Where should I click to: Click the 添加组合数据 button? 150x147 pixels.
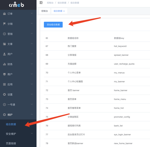(x=53, y=24)
